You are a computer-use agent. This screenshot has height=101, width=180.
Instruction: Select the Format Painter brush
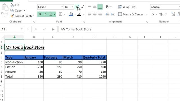12,16
